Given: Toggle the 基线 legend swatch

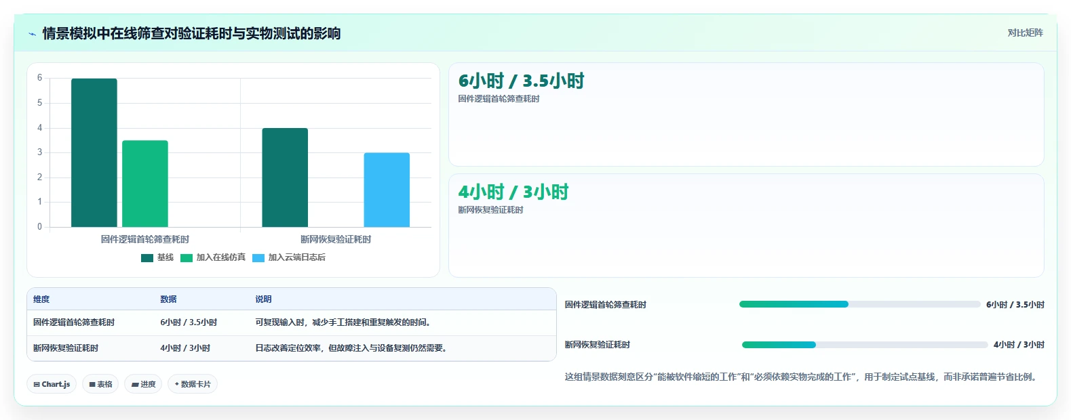Looking at the screenshot, I should tap(147, 258).
